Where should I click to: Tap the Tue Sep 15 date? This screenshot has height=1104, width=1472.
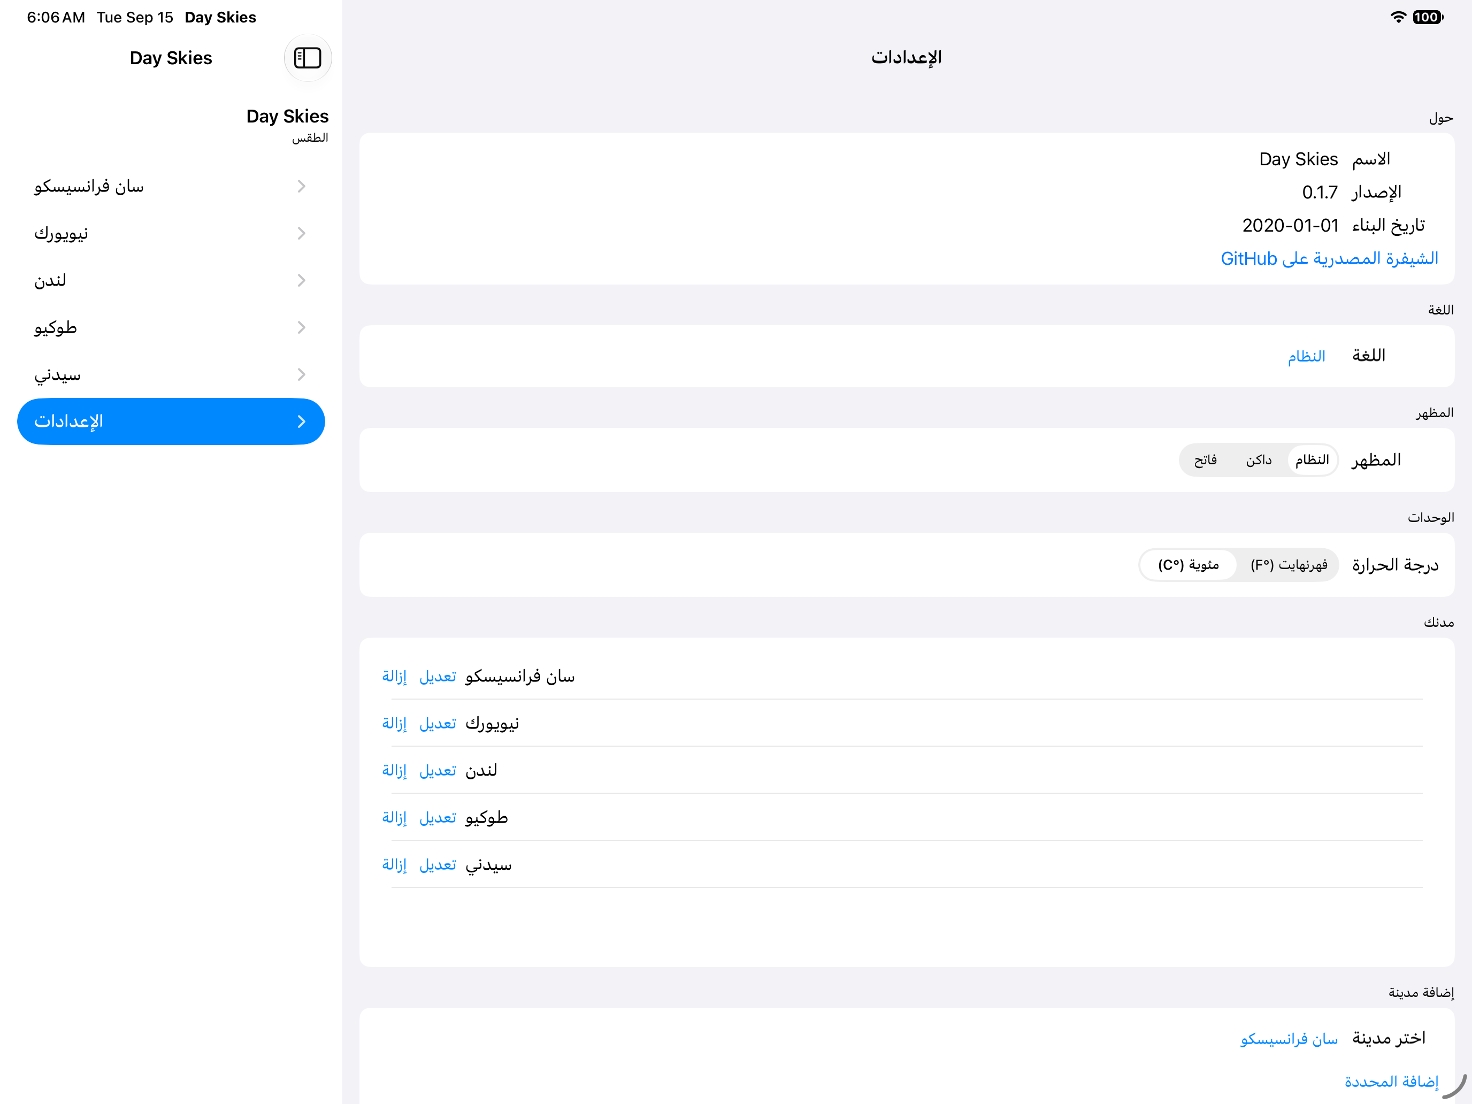click(x=135, y=17)
